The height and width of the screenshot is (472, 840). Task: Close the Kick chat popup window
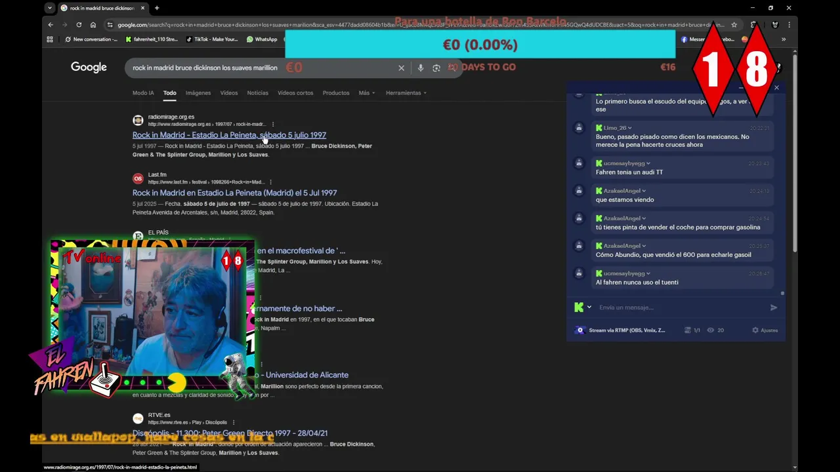[x=776, y=87]
